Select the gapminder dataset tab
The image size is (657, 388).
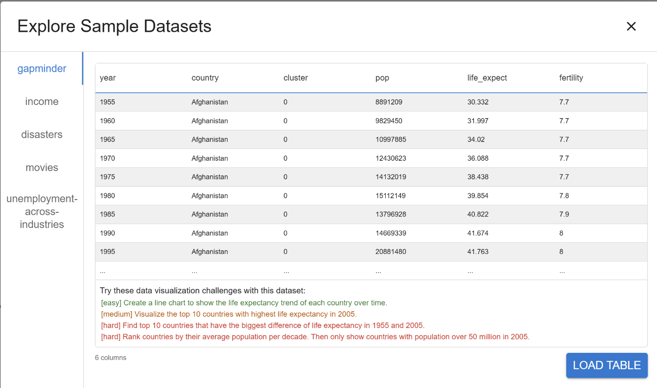42,68
